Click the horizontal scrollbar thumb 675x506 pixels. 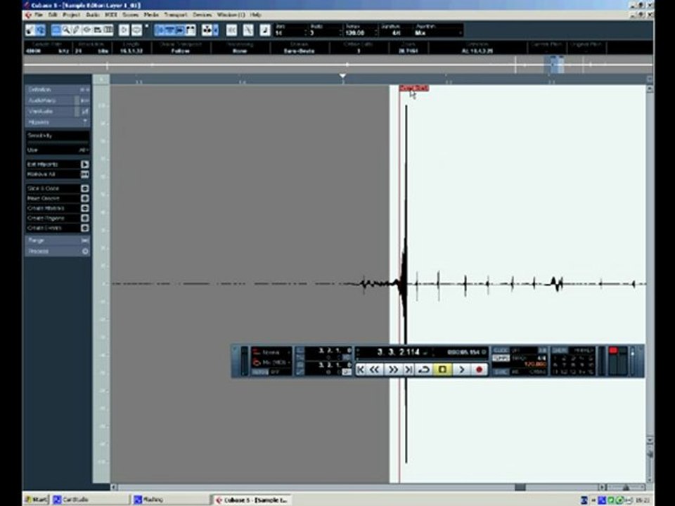[520, 487]
